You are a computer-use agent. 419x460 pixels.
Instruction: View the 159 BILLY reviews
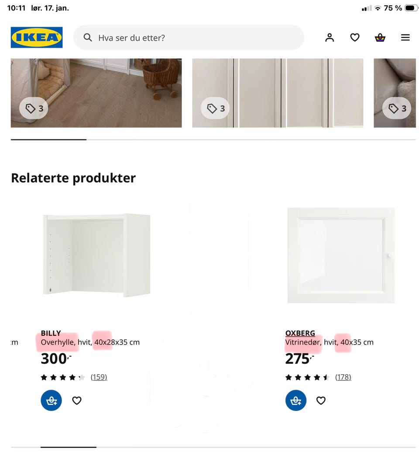(x=99, y=377)
